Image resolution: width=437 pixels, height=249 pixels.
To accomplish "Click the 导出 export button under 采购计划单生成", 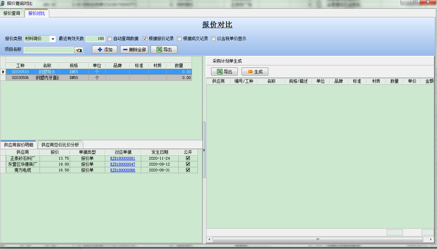I will tap(224, 72).
